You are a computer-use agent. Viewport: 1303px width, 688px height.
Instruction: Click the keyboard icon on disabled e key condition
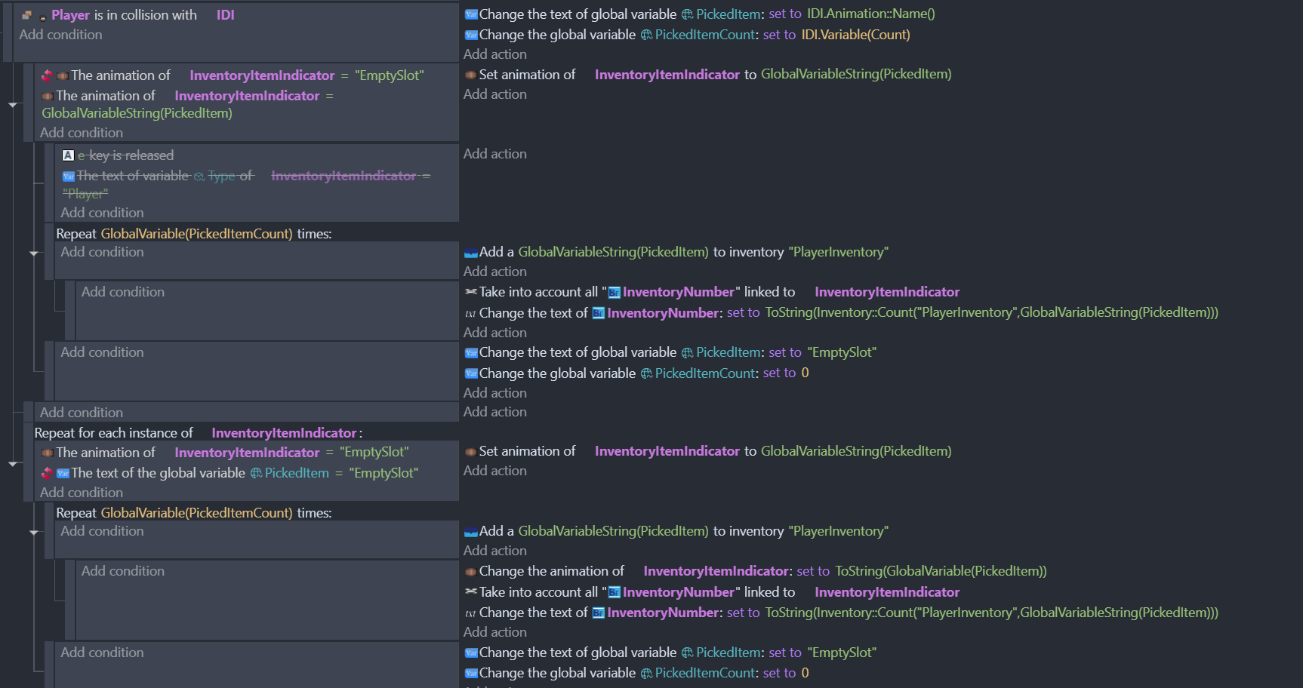pos(69,155)
